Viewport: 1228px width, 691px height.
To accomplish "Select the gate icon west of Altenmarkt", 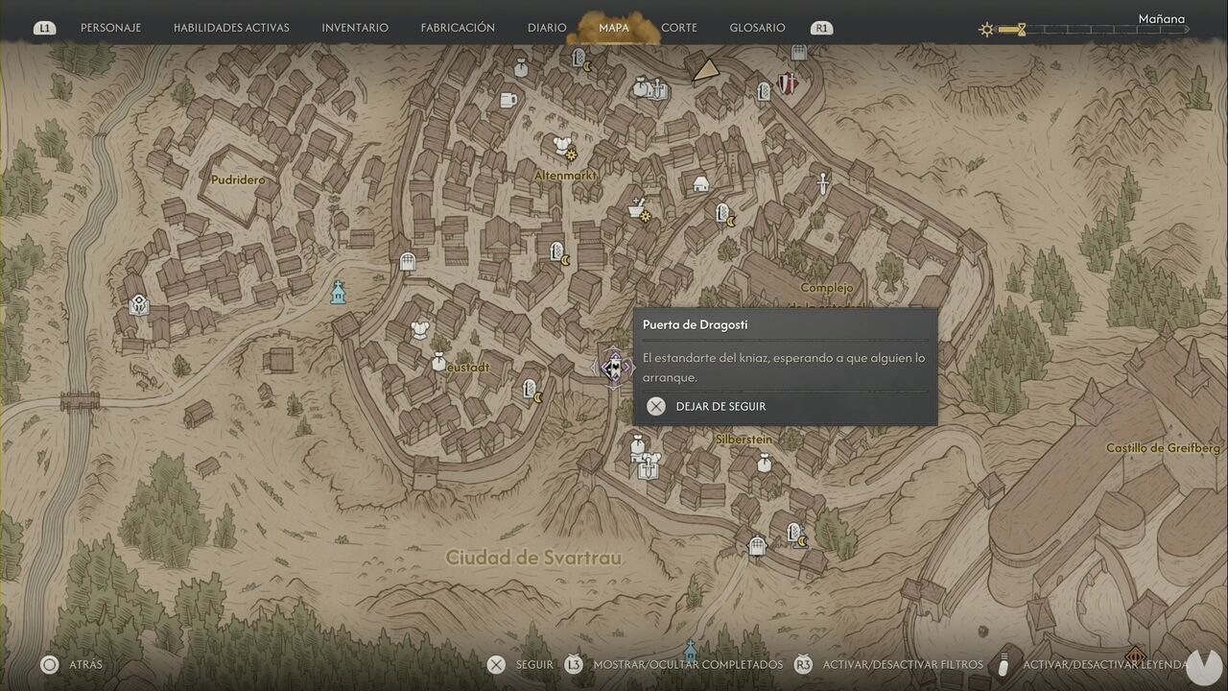I will click(x=407, y=261).
